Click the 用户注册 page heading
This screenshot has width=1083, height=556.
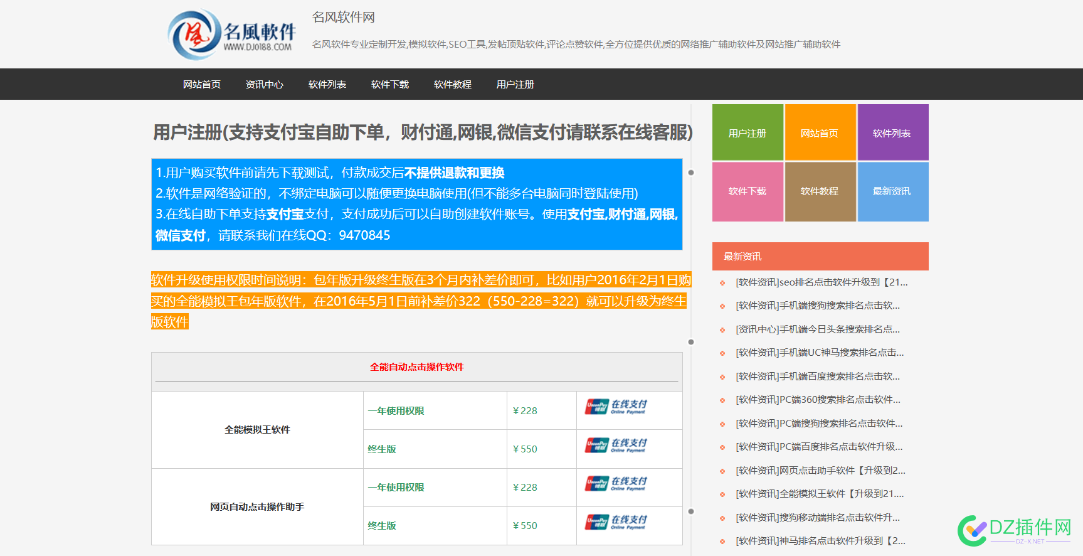pyautogui.click(x=423, y=132)
